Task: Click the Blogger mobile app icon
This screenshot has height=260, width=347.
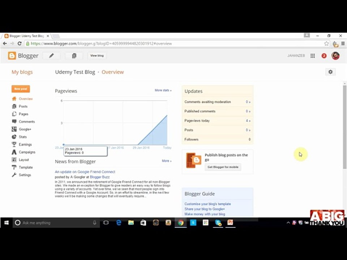Action: tap(194, 160)
